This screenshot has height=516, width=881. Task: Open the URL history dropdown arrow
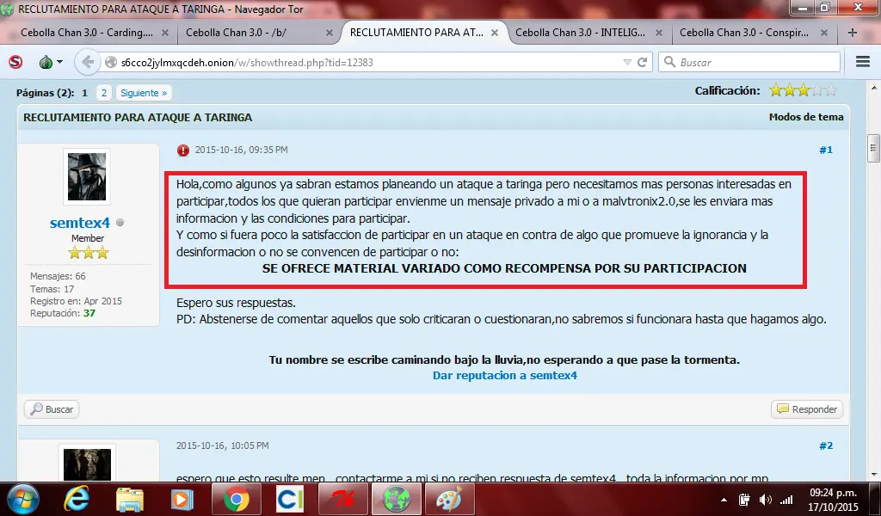627,62
